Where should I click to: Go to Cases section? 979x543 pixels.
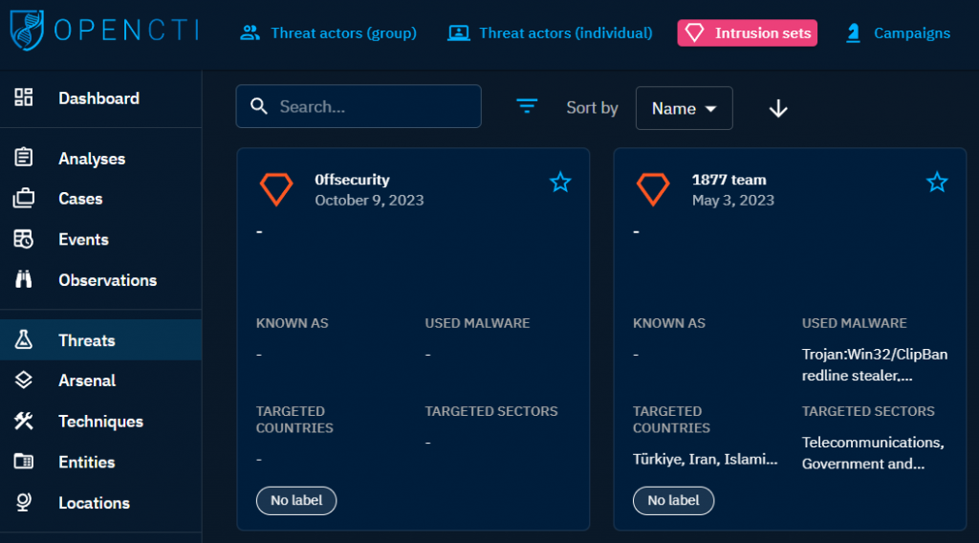[100, 199]
